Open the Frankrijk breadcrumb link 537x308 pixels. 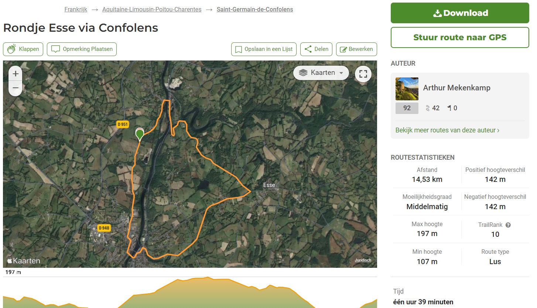(x=76, y=10)
